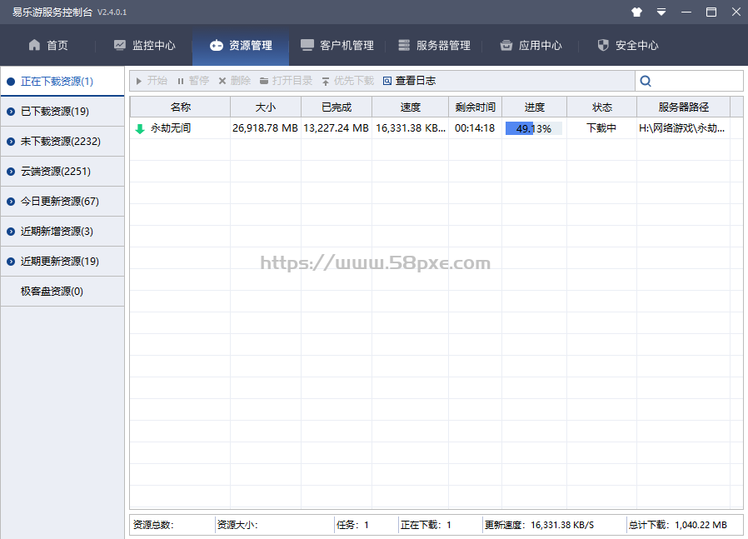
Task: Sort by 速度 column header
Action: pyautogui.click(x=411, y=107)
